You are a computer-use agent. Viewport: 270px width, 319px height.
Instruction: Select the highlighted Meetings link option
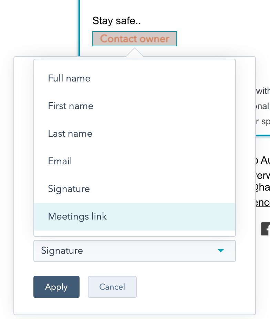pyautogui.click(x=77, y=216)
